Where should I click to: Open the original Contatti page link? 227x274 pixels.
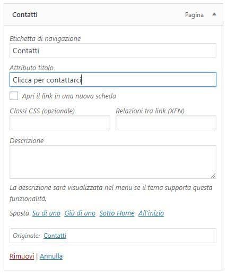pyautogui.click(x=55, y=236)
